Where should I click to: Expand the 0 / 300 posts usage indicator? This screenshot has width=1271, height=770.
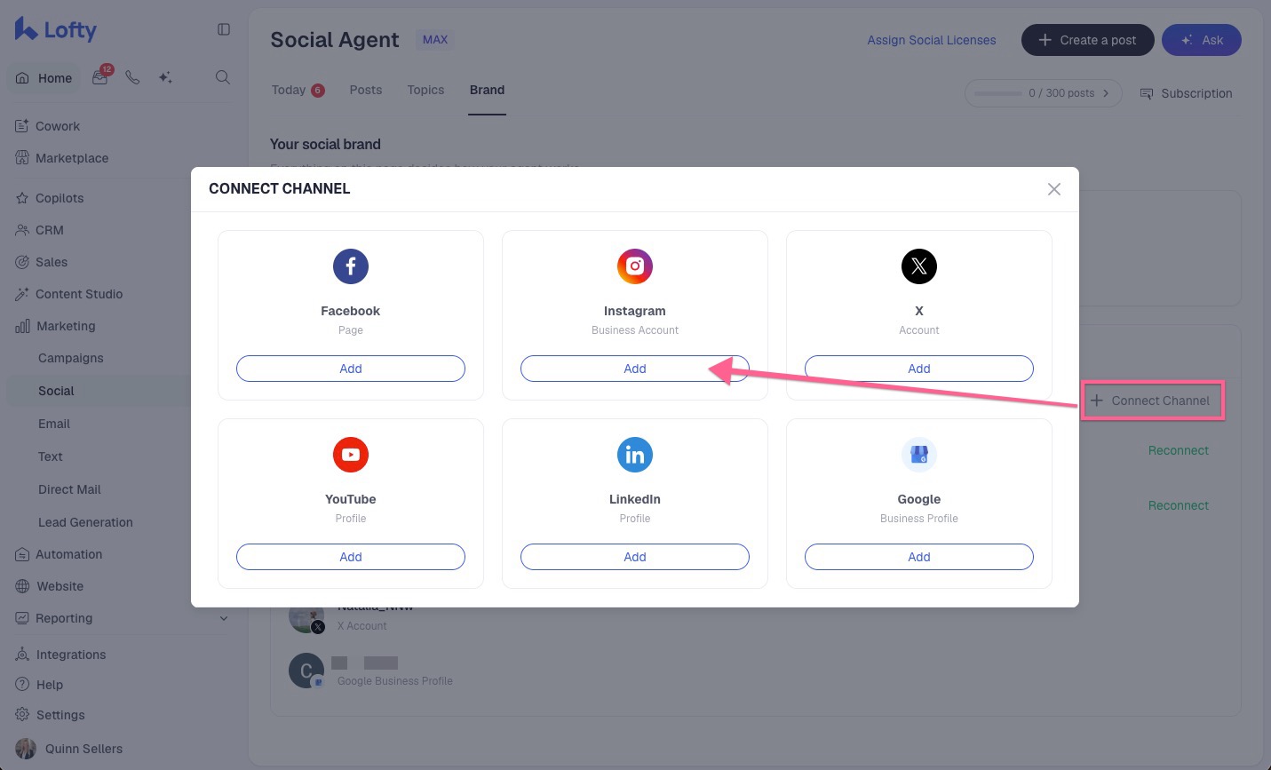pos(1044,93)
